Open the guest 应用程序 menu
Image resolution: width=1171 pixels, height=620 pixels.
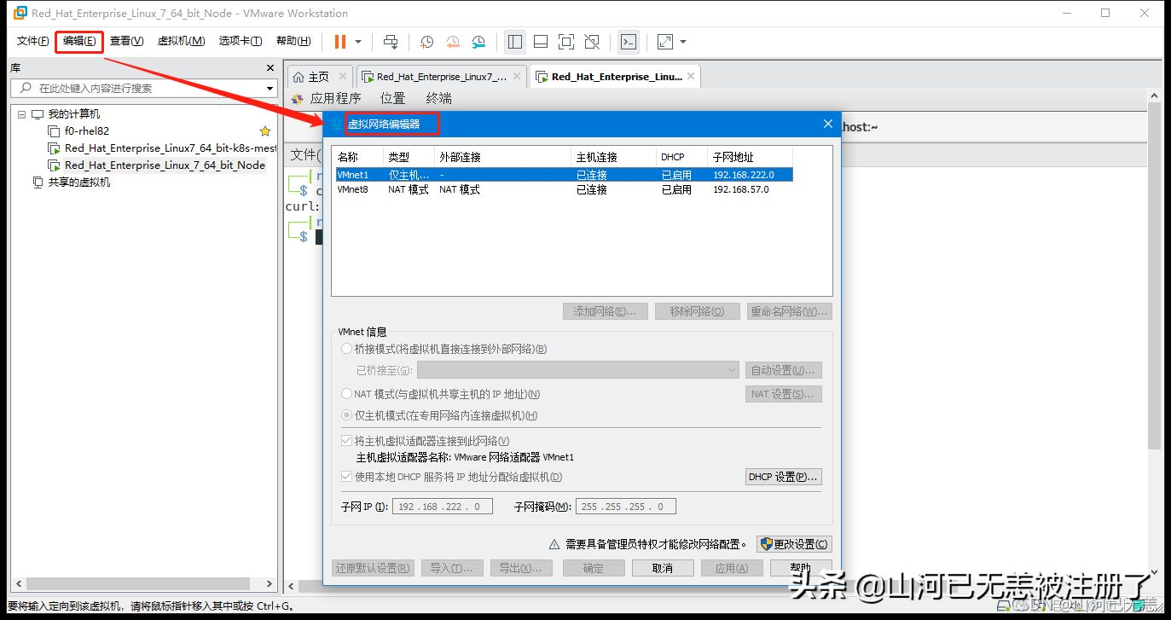click(x=336, y=98)
